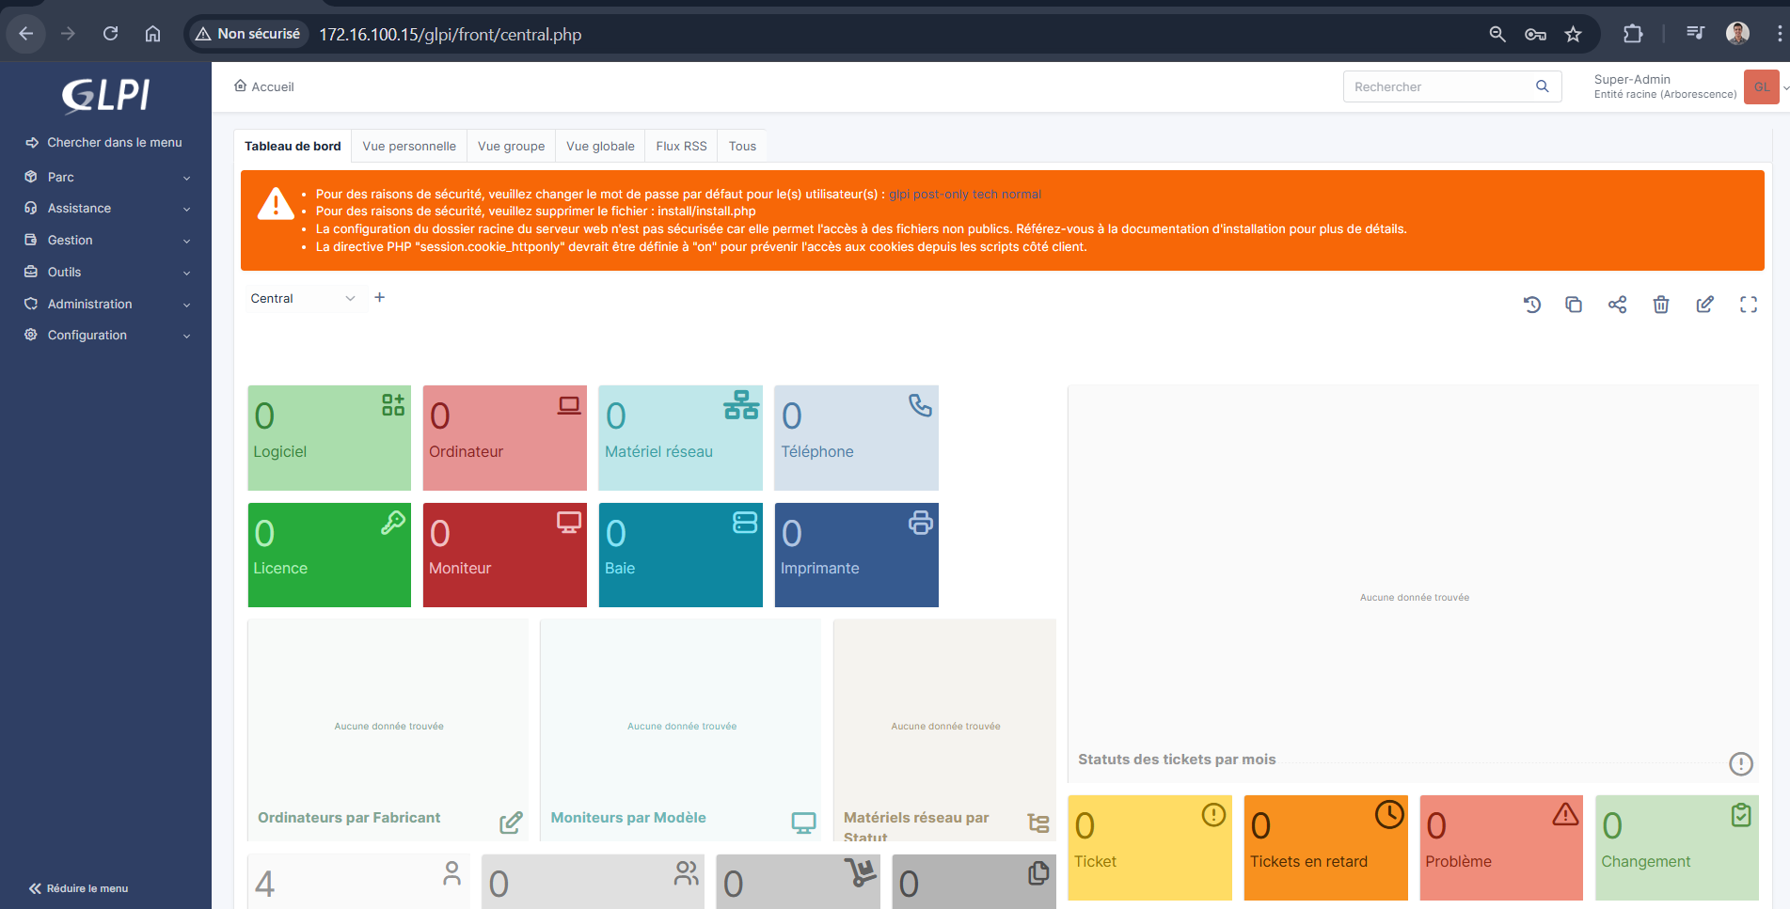Screen dimensions: 1790x909
Task: Click the dashboard history refresh icon
Action: coord(1531,305)
